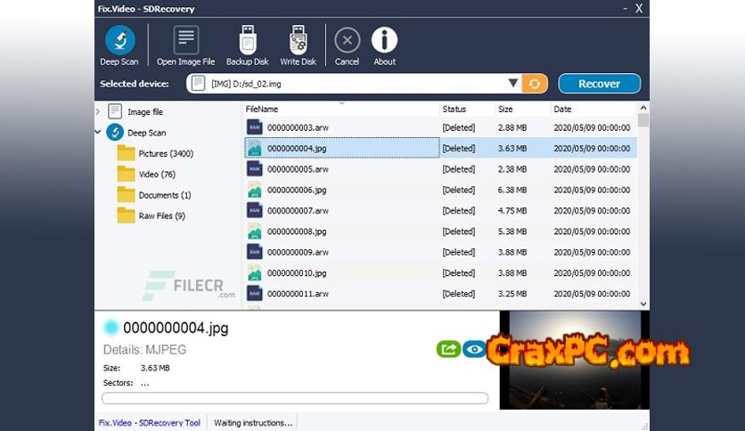Start a Deep Scan from the toolbar
This screenshot has height=431, width=745.
click(119, 42)
